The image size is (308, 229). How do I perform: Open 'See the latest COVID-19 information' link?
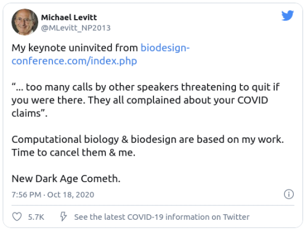tap(162, 217)
